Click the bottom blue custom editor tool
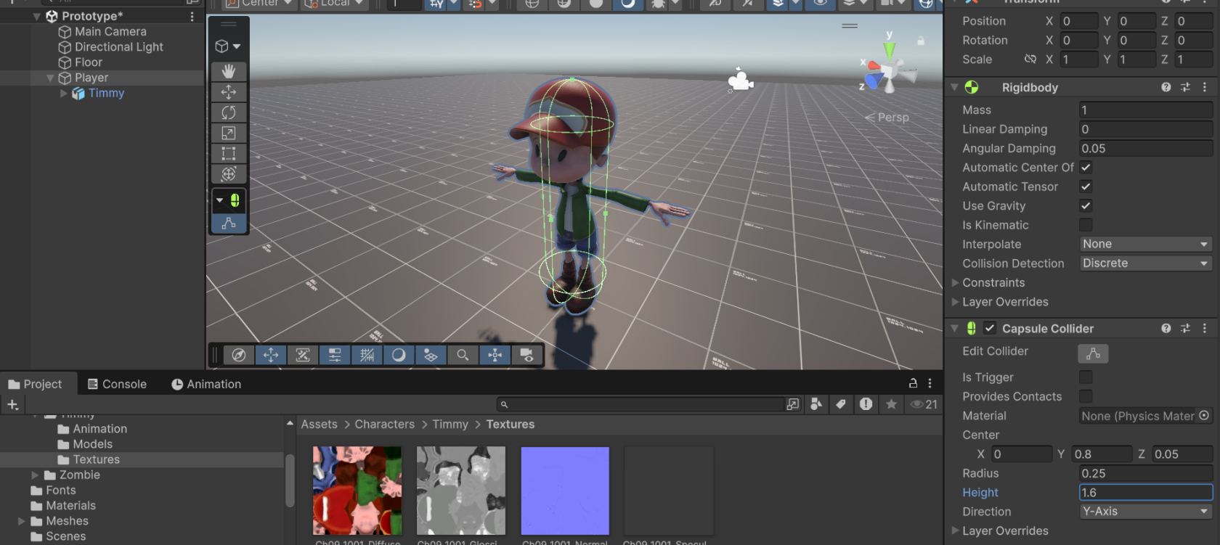This screenshot has height=545, width=1220. pos(229,224)
